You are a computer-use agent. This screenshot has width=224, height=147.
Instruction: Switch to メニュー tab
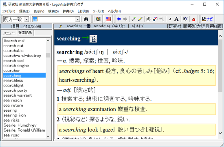click(9, 33)
